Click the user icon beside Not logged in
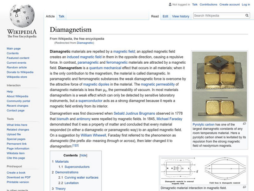The width and height of the screenshot is (254, 191). point(170,4)
